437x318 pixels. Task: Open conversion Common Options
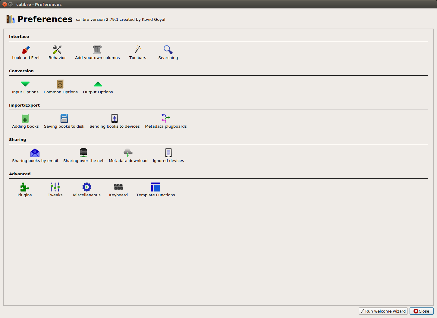pos(61,87)
